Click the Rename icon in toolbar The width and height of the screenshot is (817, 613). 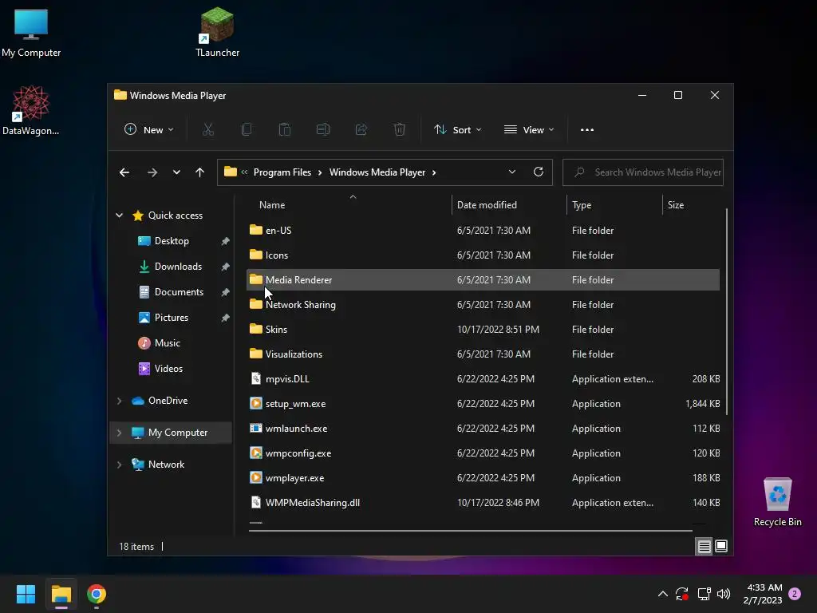tap(323, 130)
